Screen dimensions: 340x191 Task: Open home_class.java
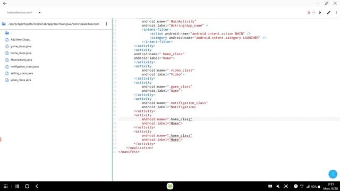(21, 53)
